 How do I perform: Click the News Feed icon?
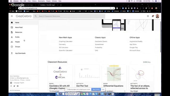(x=12, y=27)
